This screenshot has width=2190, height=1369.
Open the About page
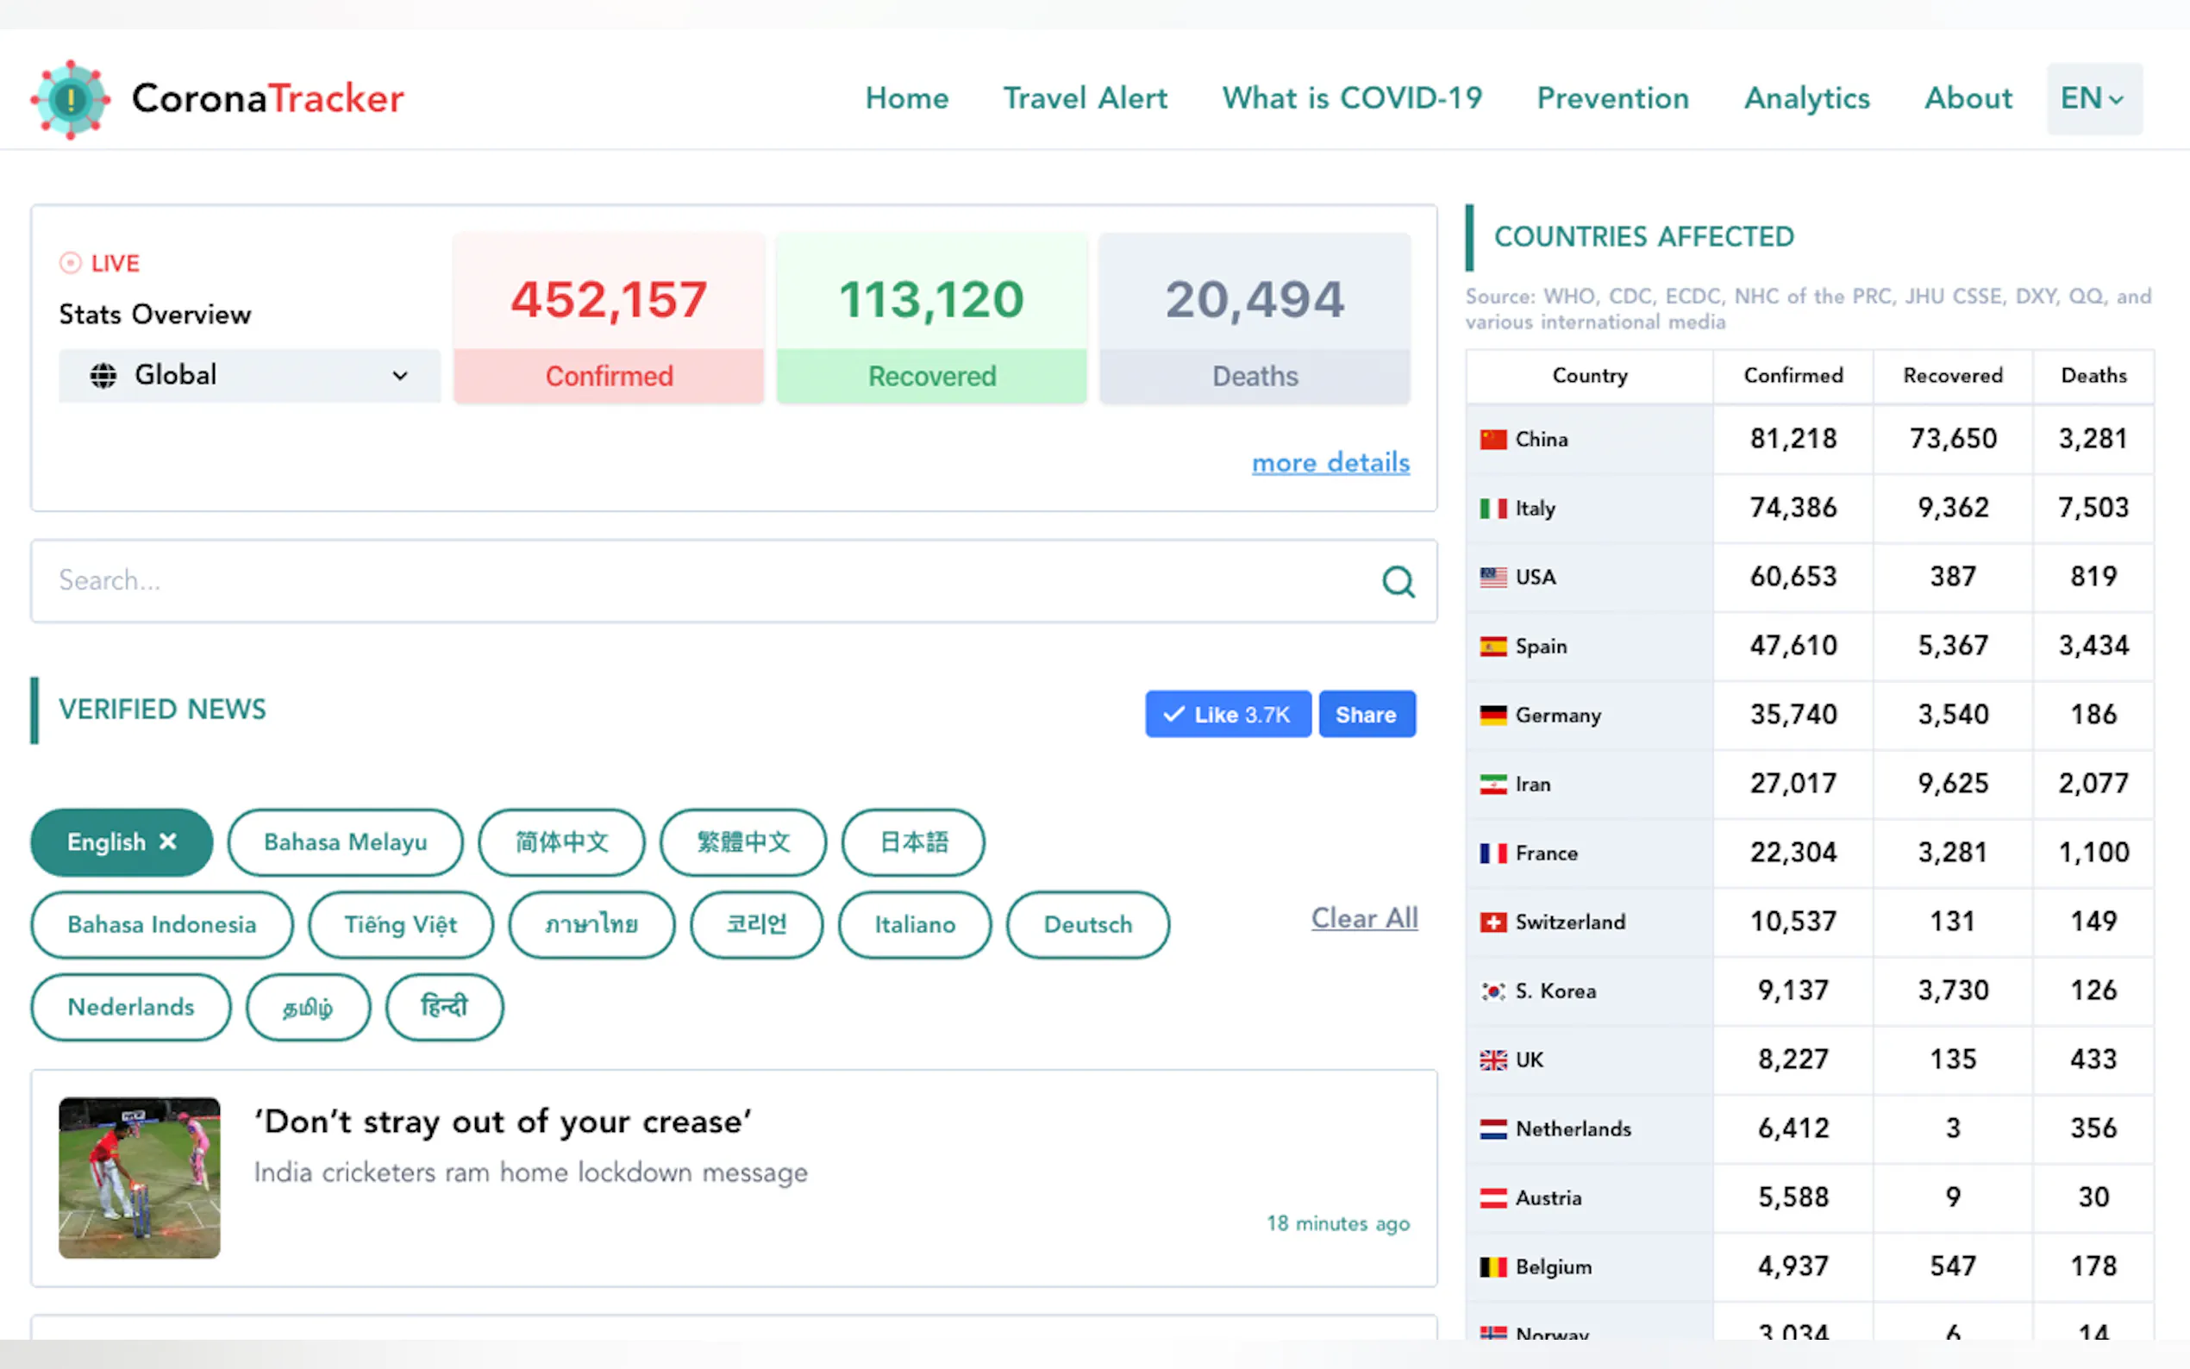(x=1968, y=97)
